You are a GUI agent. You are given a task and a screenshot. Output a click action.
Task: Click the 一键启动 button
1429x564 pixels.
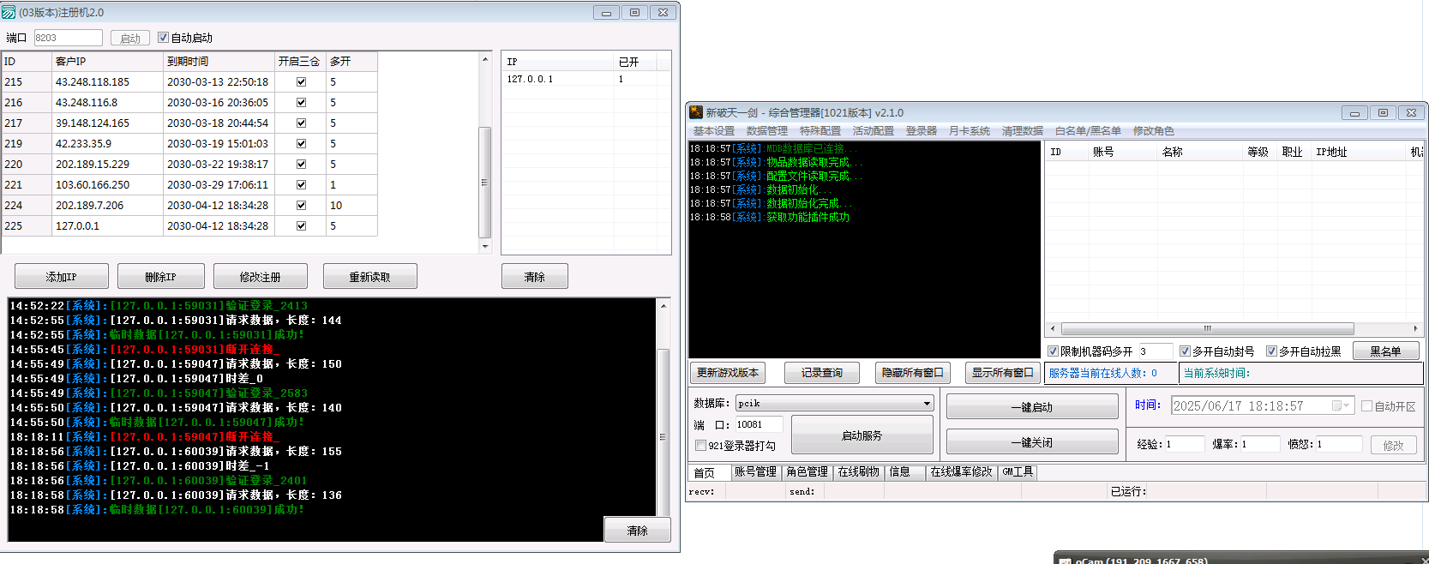tap(1032, 407)
